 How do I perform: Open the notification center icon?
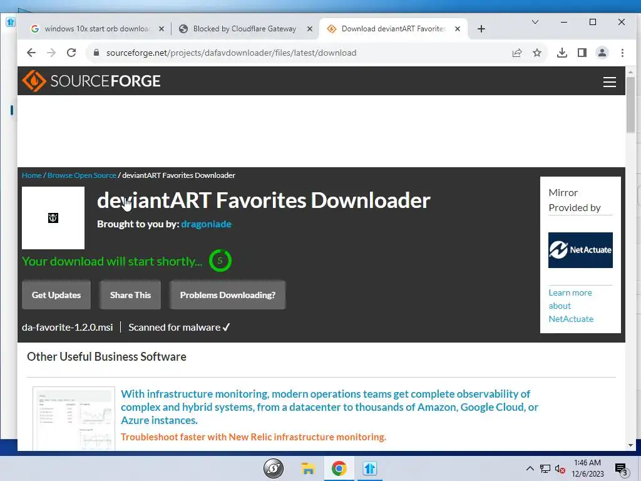pyautogui.click(x=622, y=469)
